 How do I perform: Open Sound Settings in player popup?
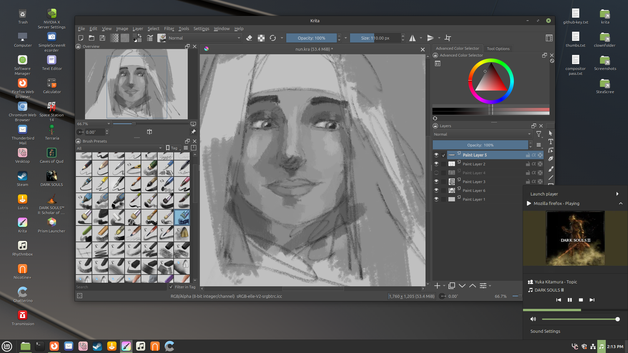pos(545,331)
